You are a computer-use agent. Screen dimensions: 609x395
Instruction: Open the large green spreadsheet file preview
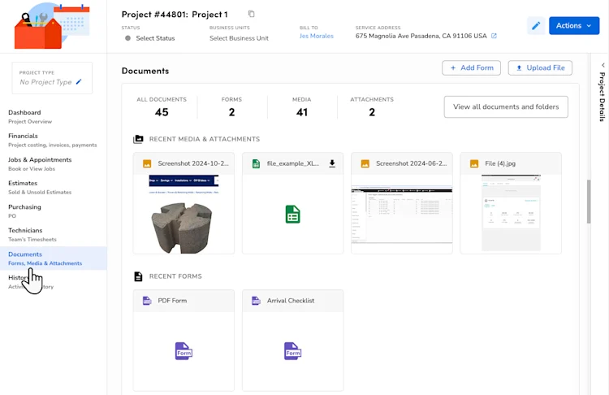click(x=293, y=215)
